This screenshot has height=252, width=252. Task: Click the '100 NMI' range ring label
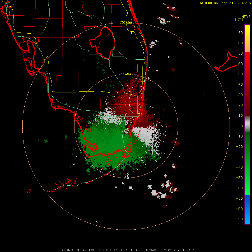[126, 22]
